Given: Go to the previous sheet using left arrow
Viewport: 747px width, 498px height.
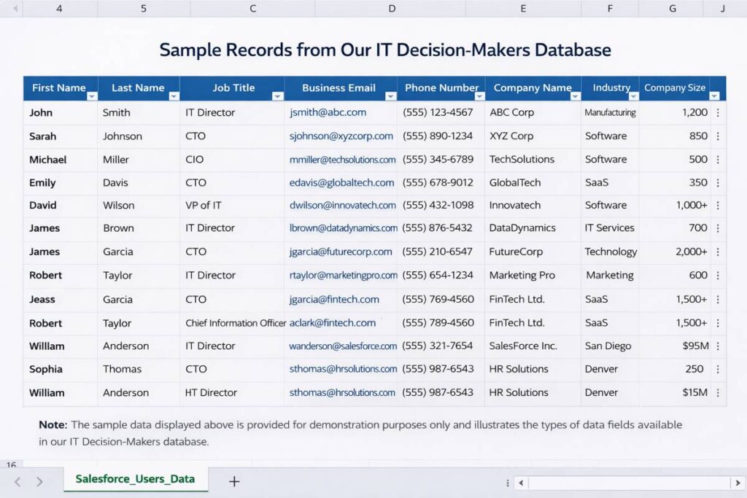Looking at the screenshot, I should click(x=18, y=481).
